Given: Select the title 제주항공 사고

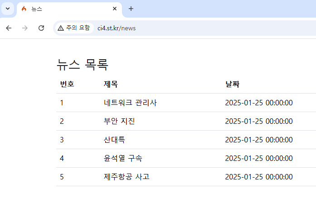Looking at the screenshot, I should tap(126, 177).
